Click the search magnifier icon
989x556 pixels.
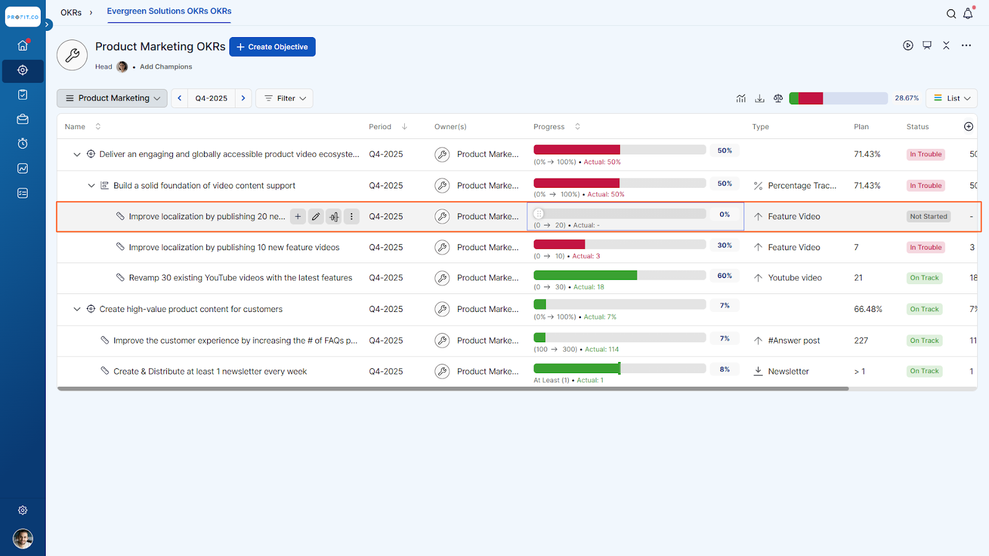951,14
